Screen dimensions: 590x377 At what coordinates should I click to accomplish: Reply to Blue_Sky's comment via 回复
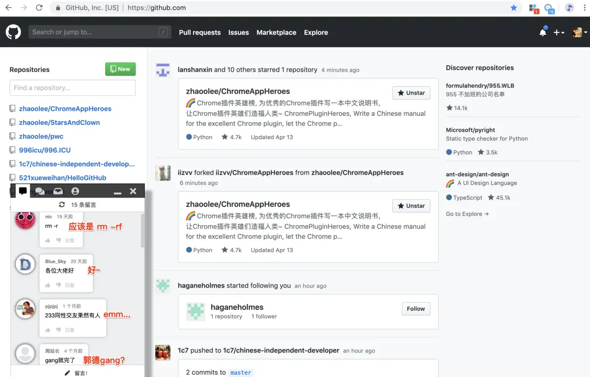tap(69, 285)
